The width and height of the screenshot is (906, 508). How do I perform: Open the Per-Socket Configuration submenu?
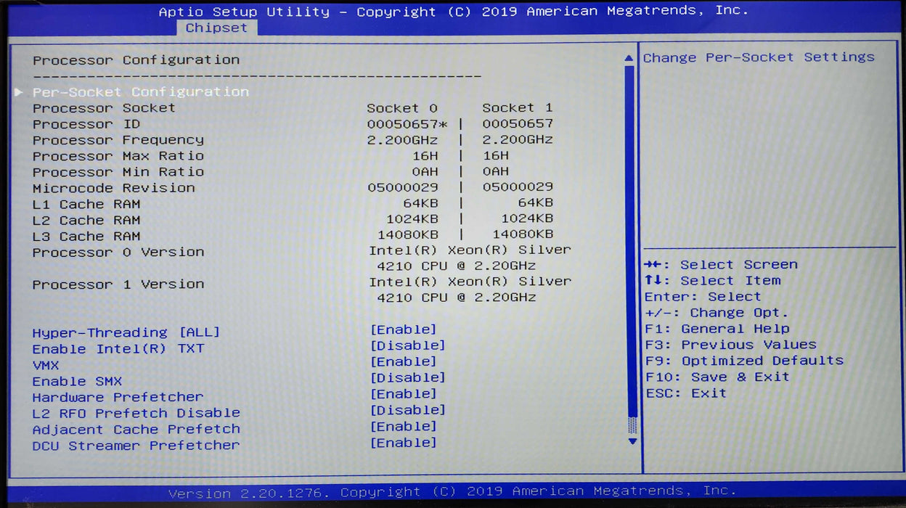[140, 92]
